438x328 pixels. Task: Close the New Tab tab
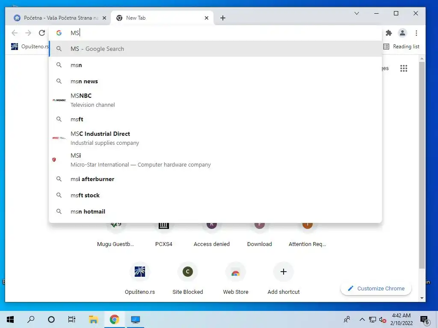(207, 18)
